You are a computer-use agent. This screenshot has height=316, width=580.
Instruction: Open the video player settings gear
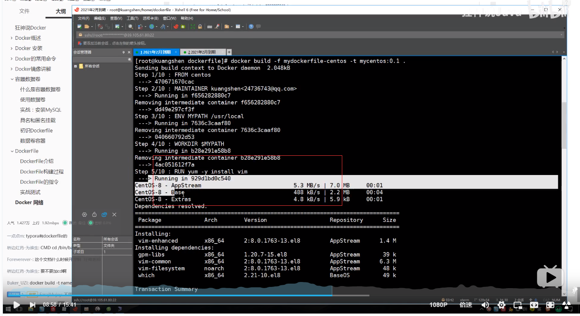(501, 305)
